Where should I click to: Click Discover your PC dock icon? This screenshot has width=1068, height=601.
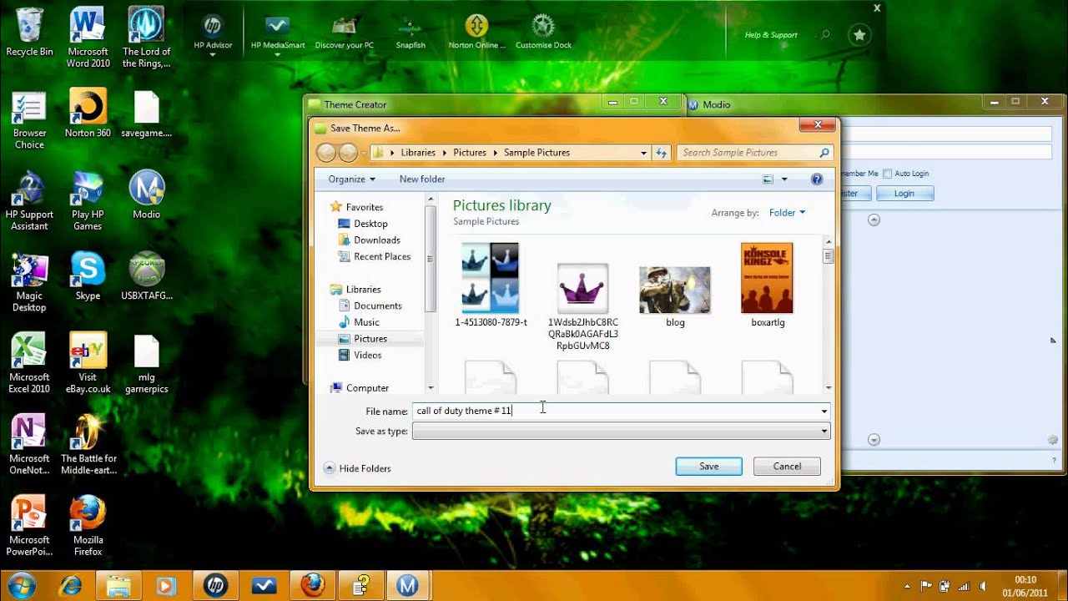tap(344, 32)
